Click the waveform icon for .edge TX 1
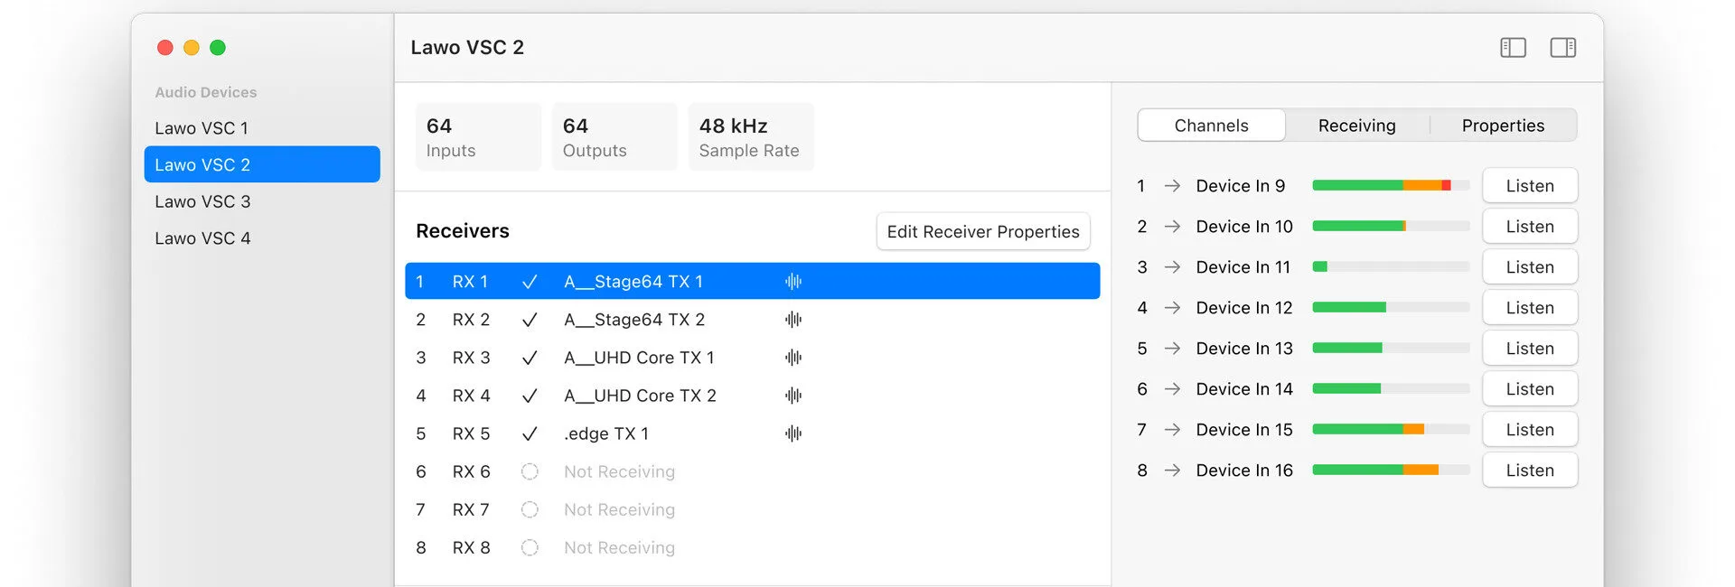The image size is (1735, 587). pyautogui.click(x=793, y=433)
